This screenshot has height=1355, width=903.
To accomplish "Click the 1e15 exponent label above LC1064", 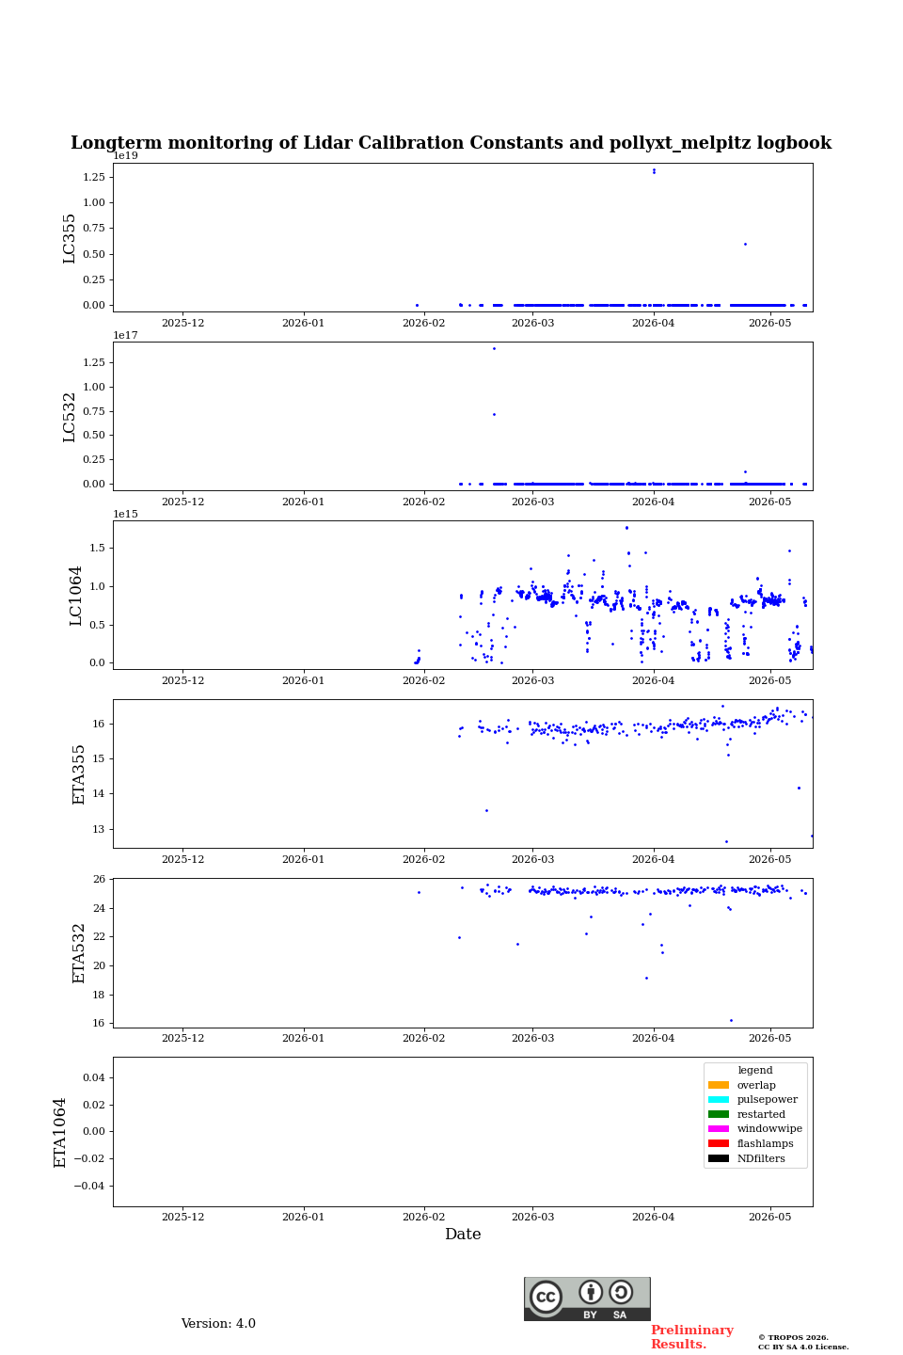I will coord(126,514).
